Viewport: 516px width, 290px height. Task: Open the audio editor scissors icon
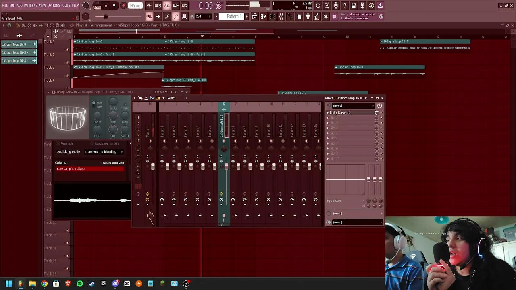pyautogui.click(x=327, y=6)
